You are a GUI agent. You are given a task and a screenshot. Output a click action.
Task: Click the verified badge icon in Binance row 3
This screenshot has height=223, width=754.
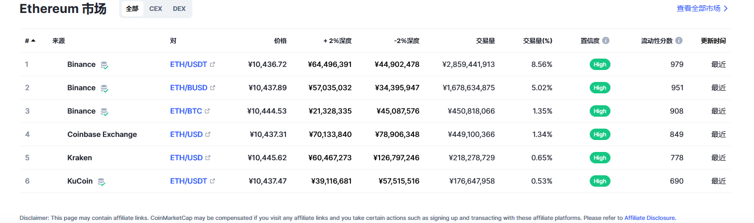[x=105, y=112]
